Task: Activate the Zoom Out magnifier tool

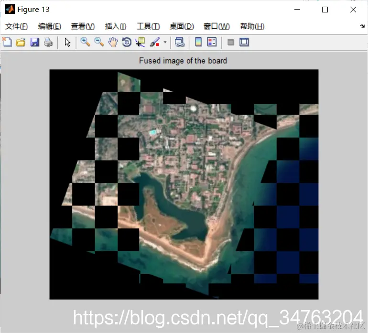Action: pos(99,42)
